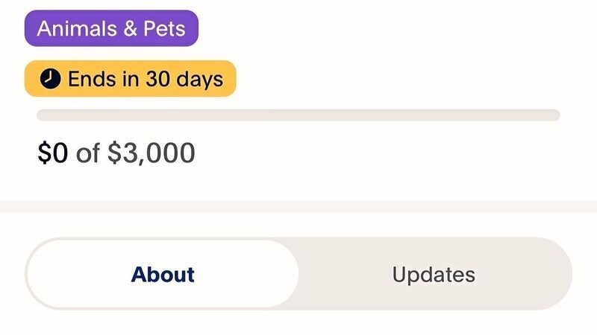Click the word "of" between the amounts
Viewport: 597px width, 335px height.
point(87,153)
